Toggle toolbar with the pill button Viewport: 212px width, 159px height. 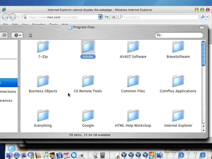tap(202, 27)
